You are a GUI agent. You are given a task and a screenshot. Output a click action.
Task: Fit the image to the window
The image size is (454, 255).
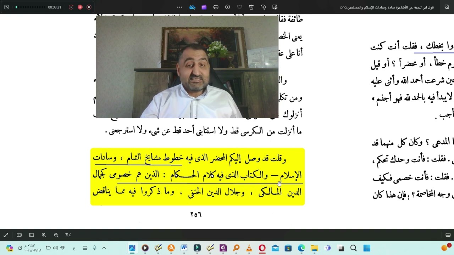(32, 235)
